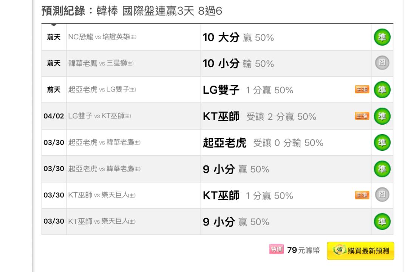
Task: Select 10 大分 prediction text
Action: [x=238, y=37]
